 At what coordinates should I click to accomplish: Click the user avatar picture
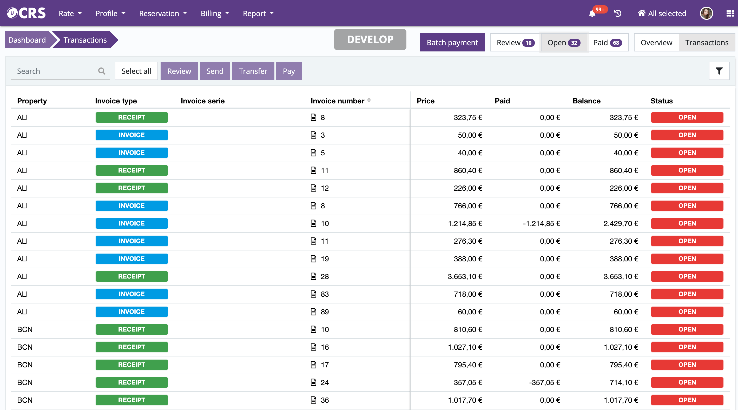coord(706,14)
